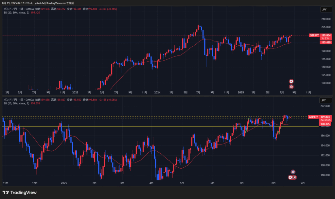335x199 pixels.
Task: Click the GBPJPY price label on weekly chart
Action: pyautogui.click(x=314, y=35)
